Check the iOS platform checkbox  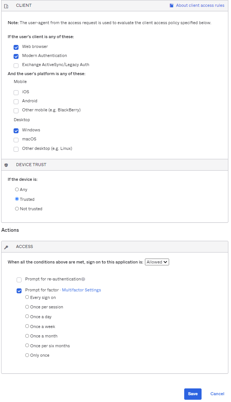[16, 92]
